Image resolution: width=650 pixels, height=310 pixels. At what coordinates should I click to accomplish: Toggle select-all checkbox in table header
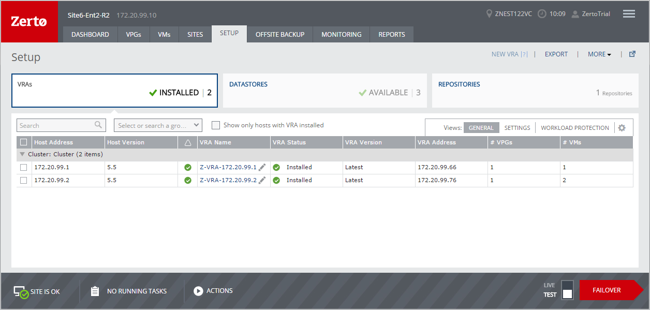click(x=23, y=142)
